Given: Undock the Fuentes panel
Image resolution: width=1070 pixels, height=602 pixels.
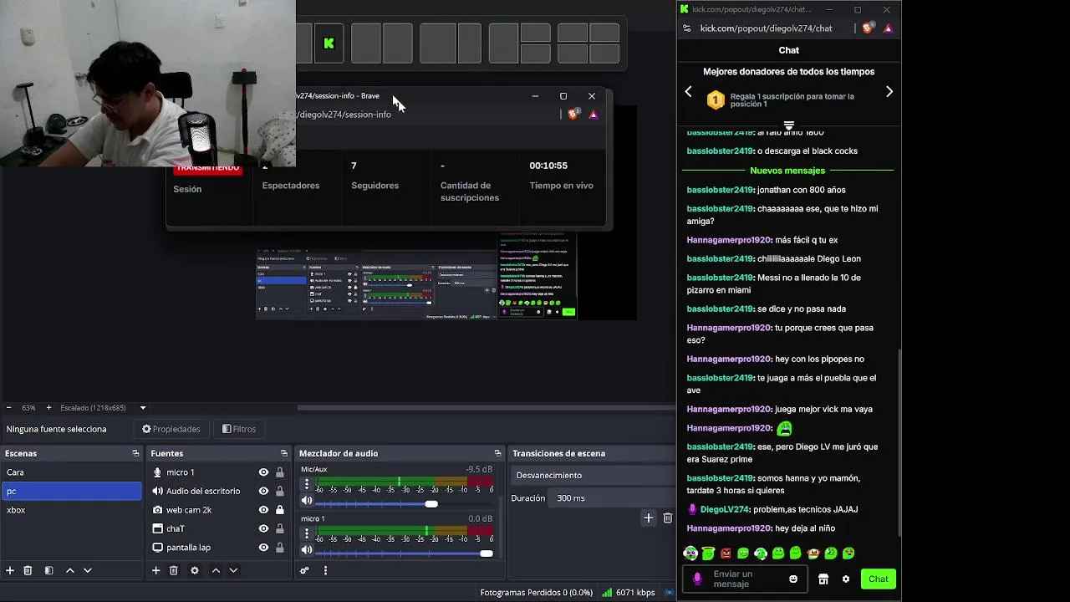Looking at the screenshot, I should coord(284,453).
